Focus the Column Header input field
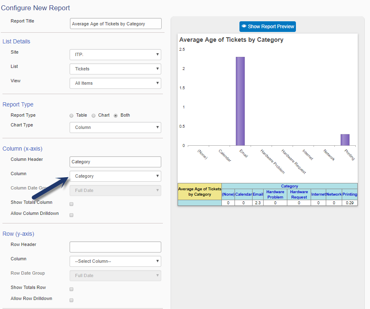The width and height of the screenshot is (370, 309). coord(115,162)
